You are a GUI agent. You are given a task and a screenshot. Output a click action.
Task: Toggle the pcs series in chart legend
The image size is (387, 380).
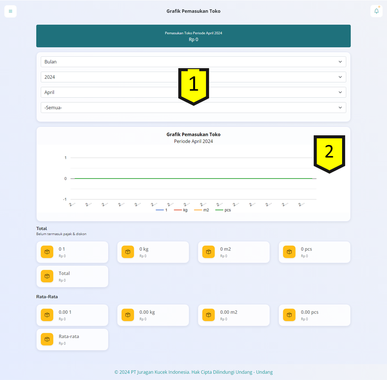point(223,210)
